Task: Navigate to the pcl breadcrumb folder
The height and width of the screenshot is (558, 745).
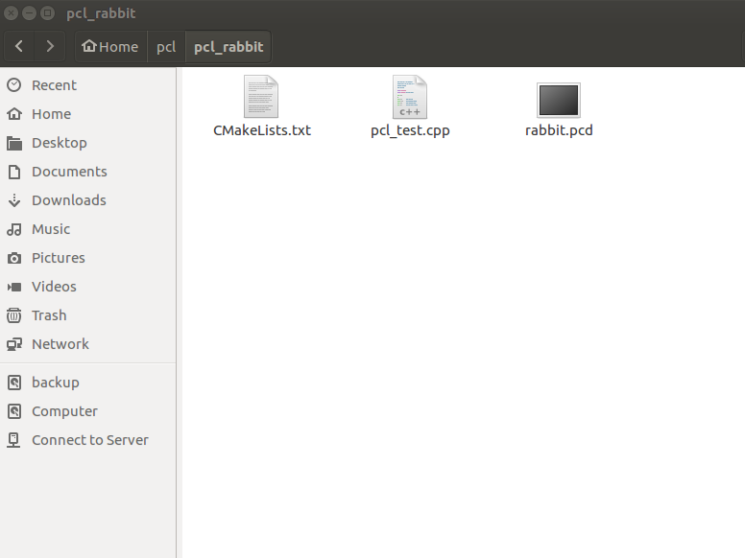Action: [166, 46]
